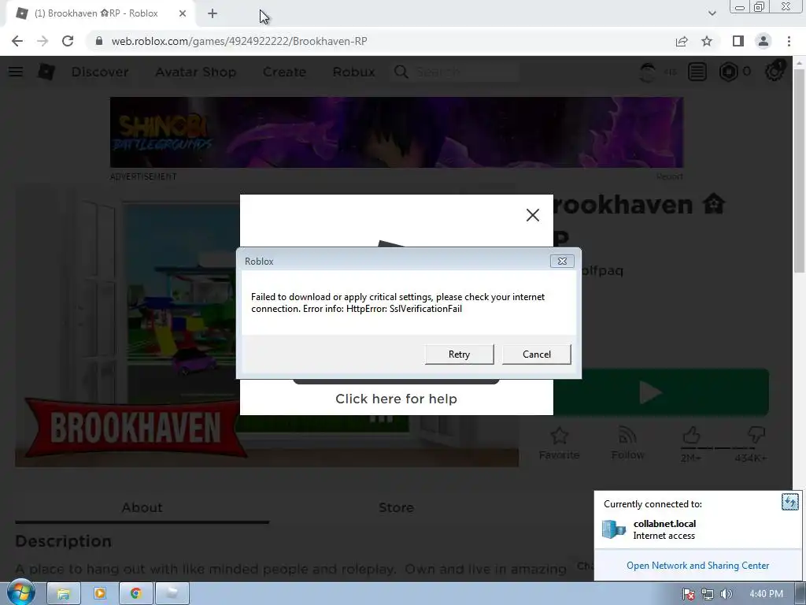Click the Roblox taskbar item
The height and width of the screenshot is (605, 806).
click(172, 594)
